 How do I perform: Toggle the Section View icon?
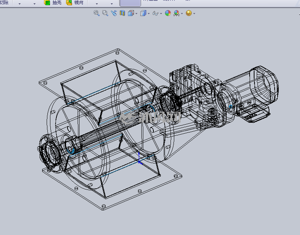[x=122, y=13]
